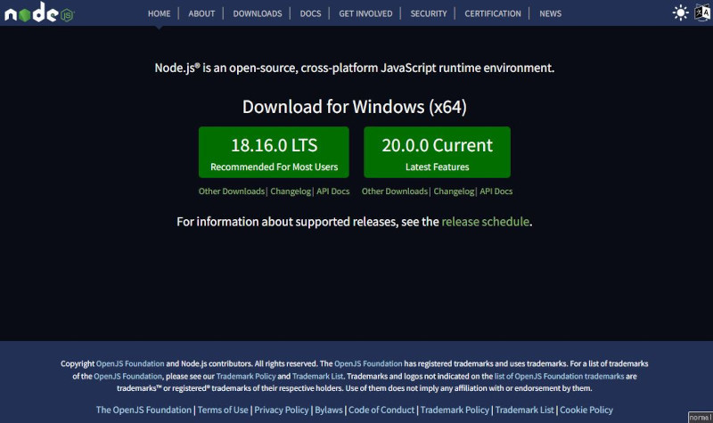This screenshot has height=423, width=713.
Task: Open Changelog under the LTS button
Action: click(x=291, y=191)
